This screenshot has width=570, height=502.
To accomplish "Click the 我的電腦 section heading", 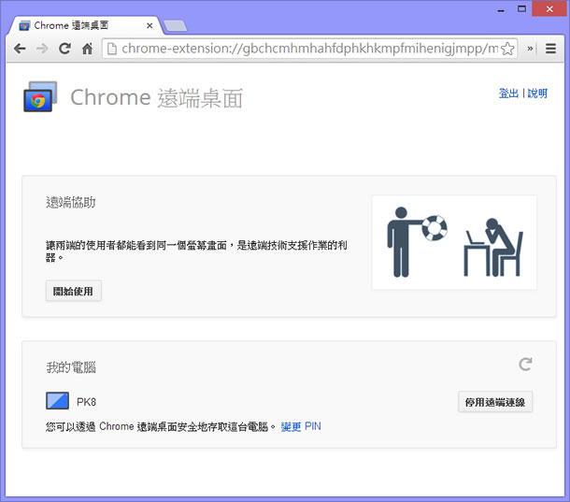I will [71, 367].
